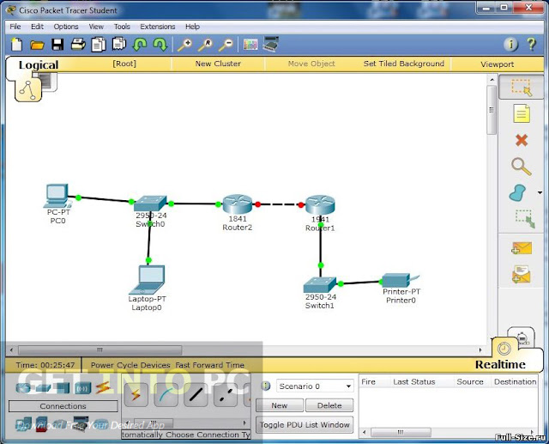Click Toggle PDU List Window
Image resolution: width=549 pixels, height=444 pixels.
tap(305, 425)
